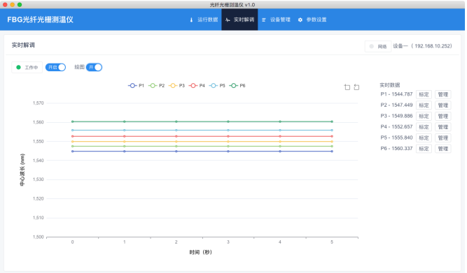This screenshot has width=467, height=273.
Task: Click 标定 for P3 - 1549.886
Action: (424, 116)
